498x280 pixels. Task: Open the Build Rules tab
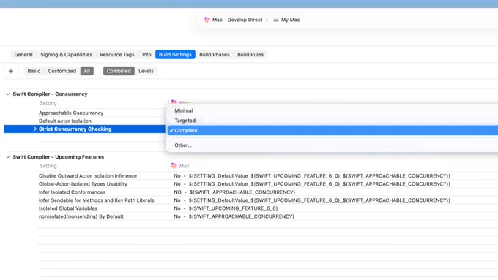coord(250,55)
